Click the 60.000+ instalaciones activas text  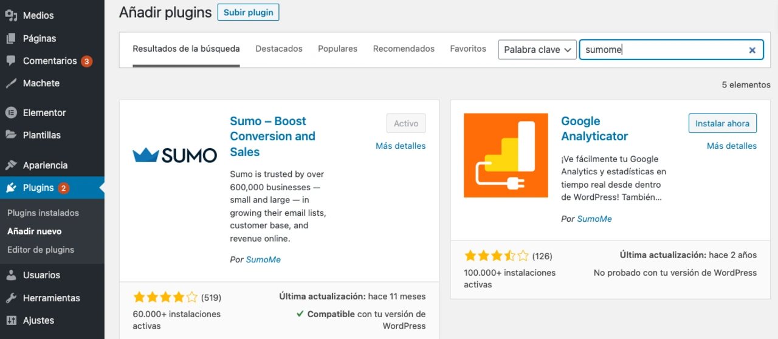177,320
